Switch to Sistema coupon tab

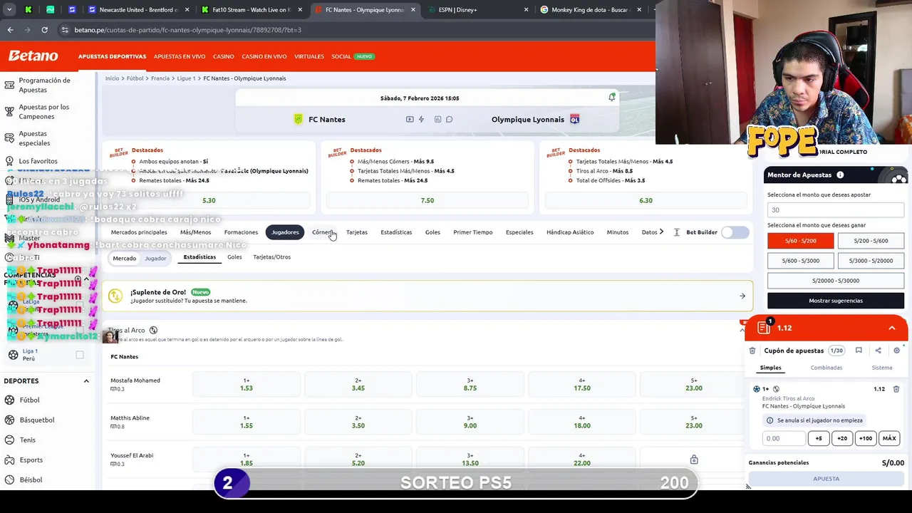point(882,368)
